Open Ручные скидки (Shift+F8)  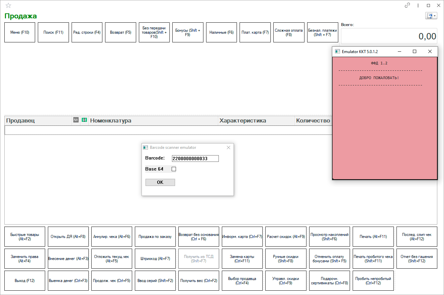(286, 259)
